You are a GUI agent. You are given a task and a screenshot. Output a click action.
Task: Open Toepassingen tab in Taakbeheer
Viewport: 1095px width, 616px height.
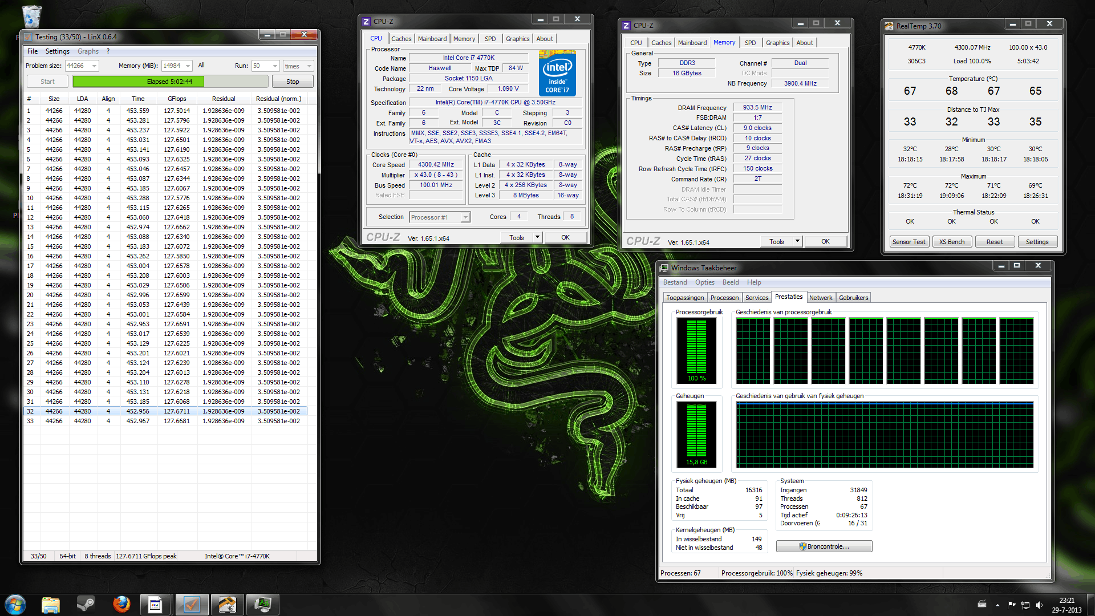click(x=685, y=298)
